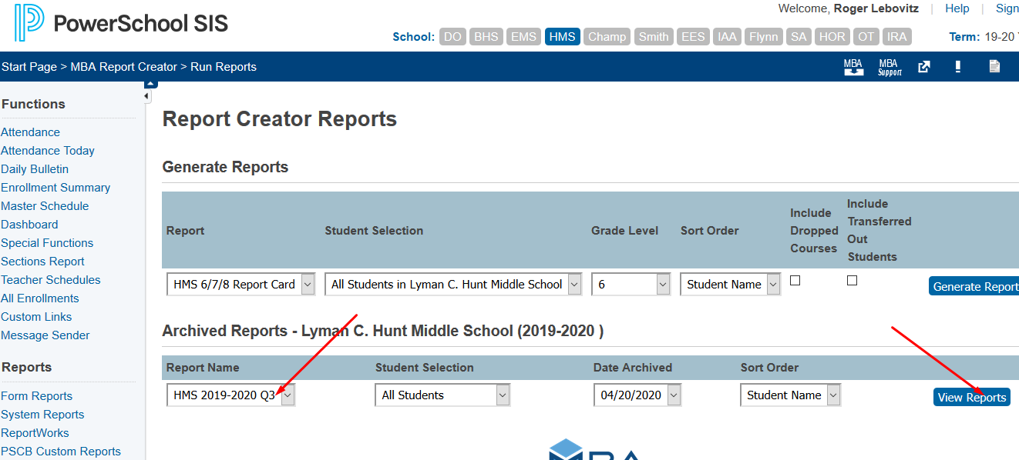Switch to the BHS school tab

[x=486, y=36]
